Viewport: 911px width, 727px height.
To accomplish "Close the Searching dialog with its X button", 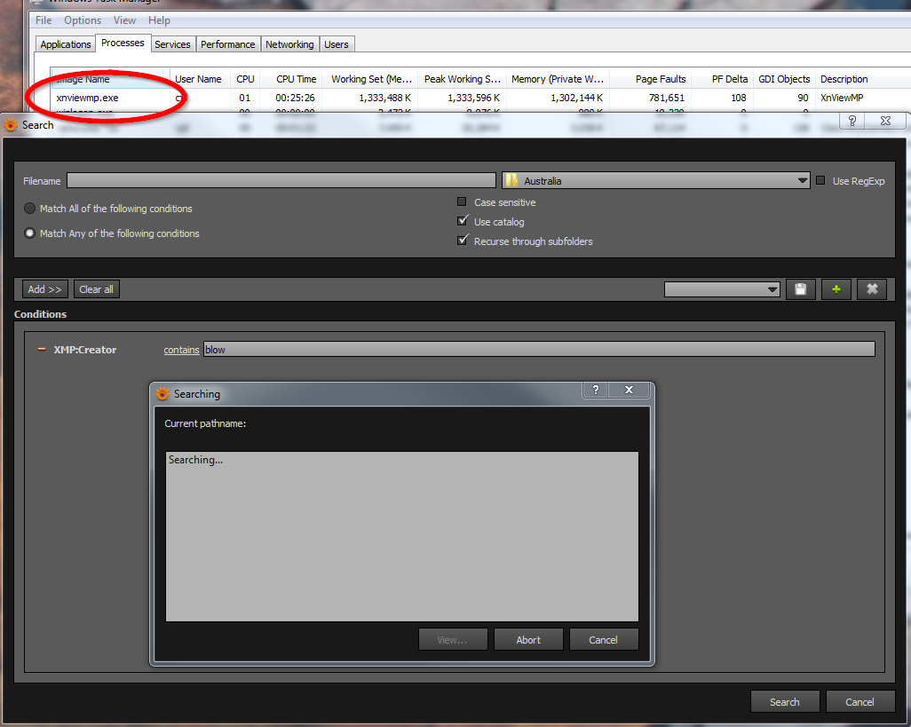I will coord(629,390).
